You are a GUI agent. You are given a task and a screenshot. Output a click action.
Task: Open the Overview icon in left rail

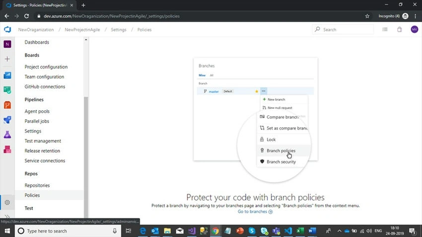coord(7,75)
